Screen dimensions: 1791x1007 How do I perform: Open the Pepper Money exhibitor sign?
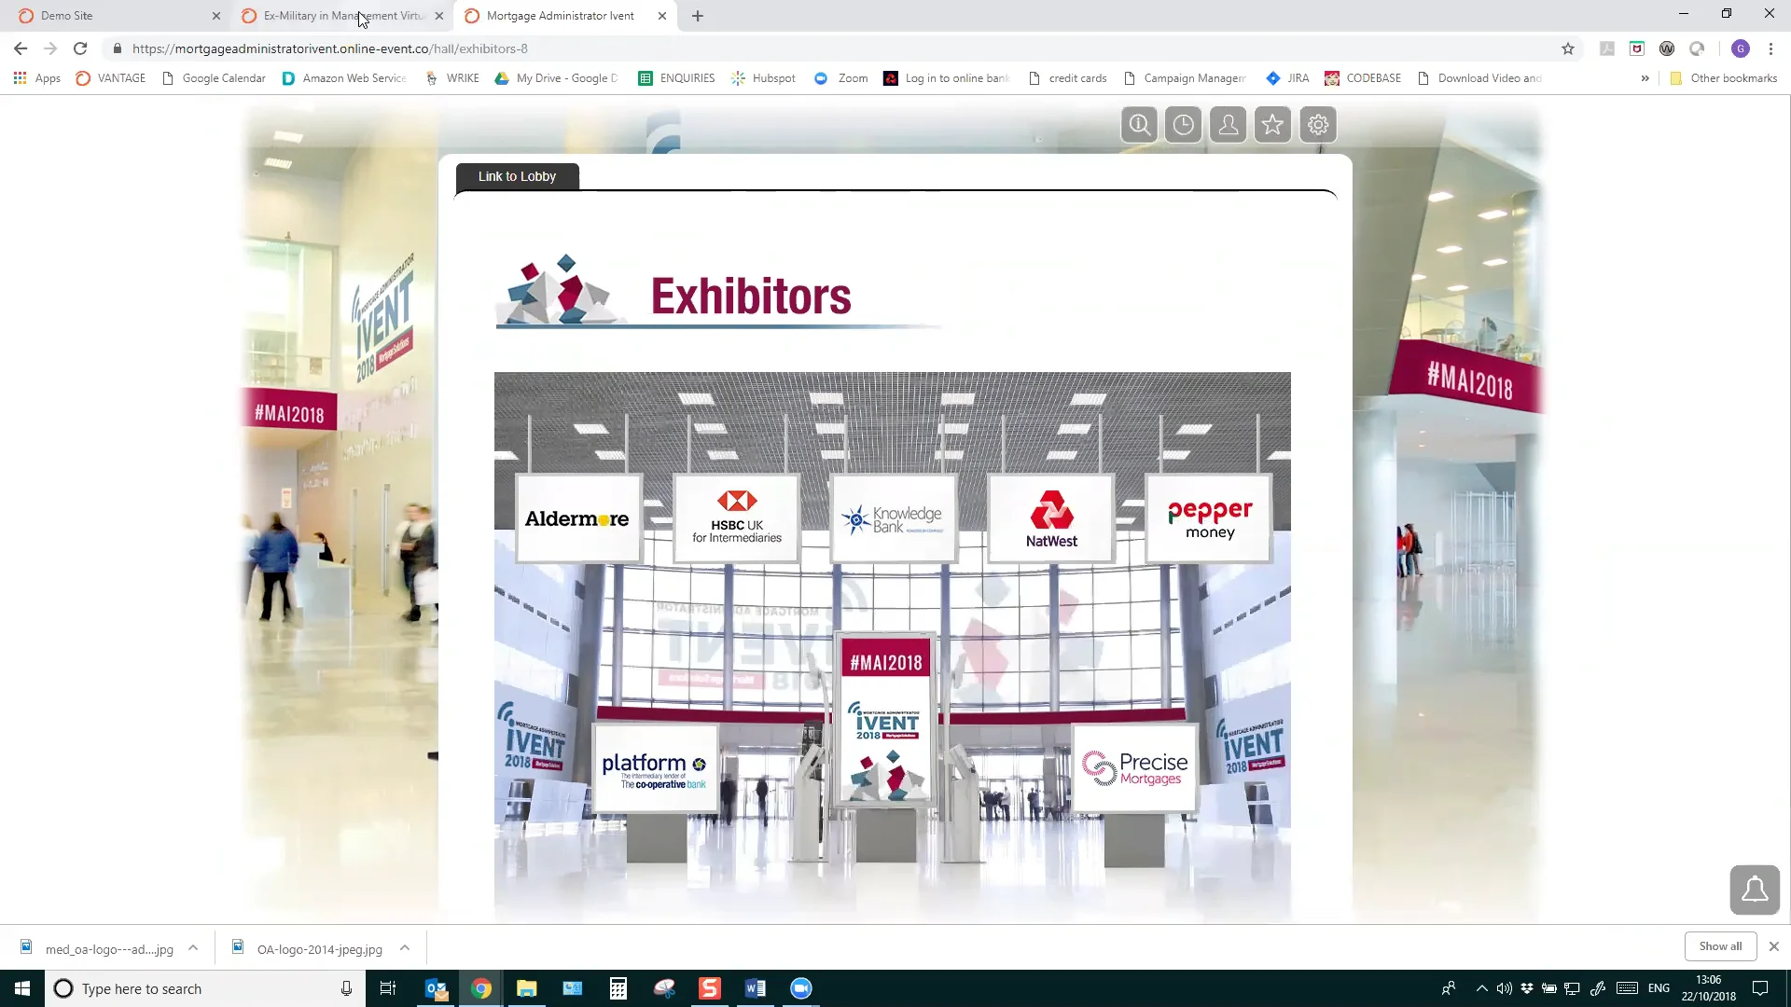point(1209,518)
